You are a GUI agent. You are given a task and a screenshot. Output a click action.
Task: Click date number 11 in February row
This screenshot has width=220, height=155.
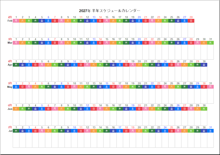pos(81,17)
